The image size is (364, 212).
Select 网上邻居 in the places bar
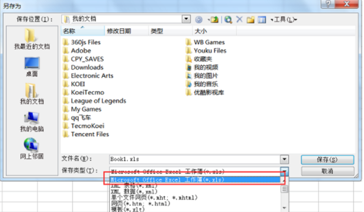32,149
